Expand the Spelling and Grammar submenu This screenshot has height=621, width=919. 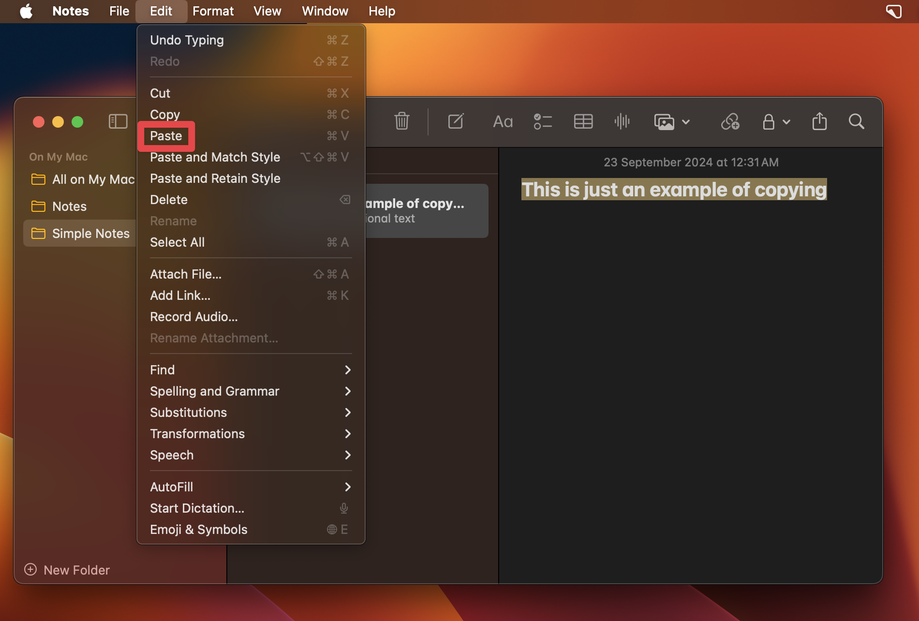pos(215,391)
